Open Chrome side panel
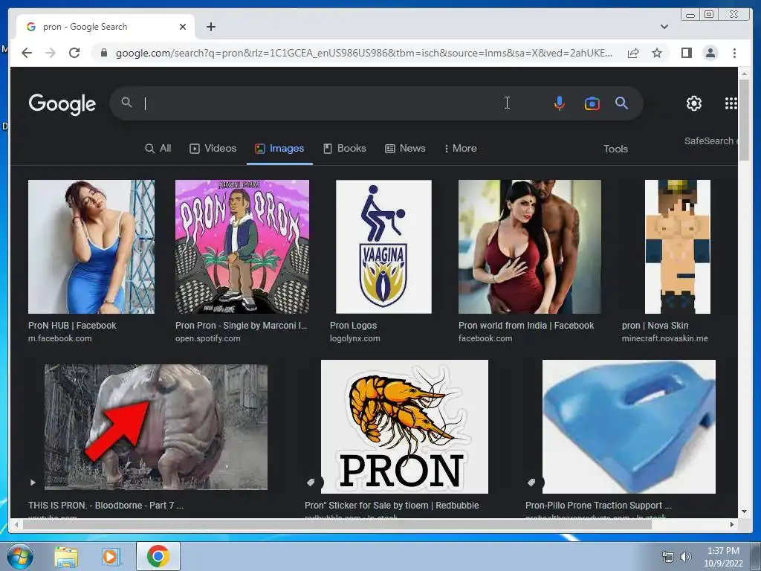Screen dimensions: 761x571 tap(686, 53)
